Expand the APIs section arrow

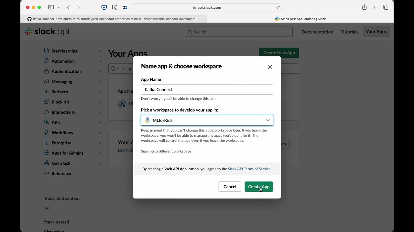(x=100, y=122)
